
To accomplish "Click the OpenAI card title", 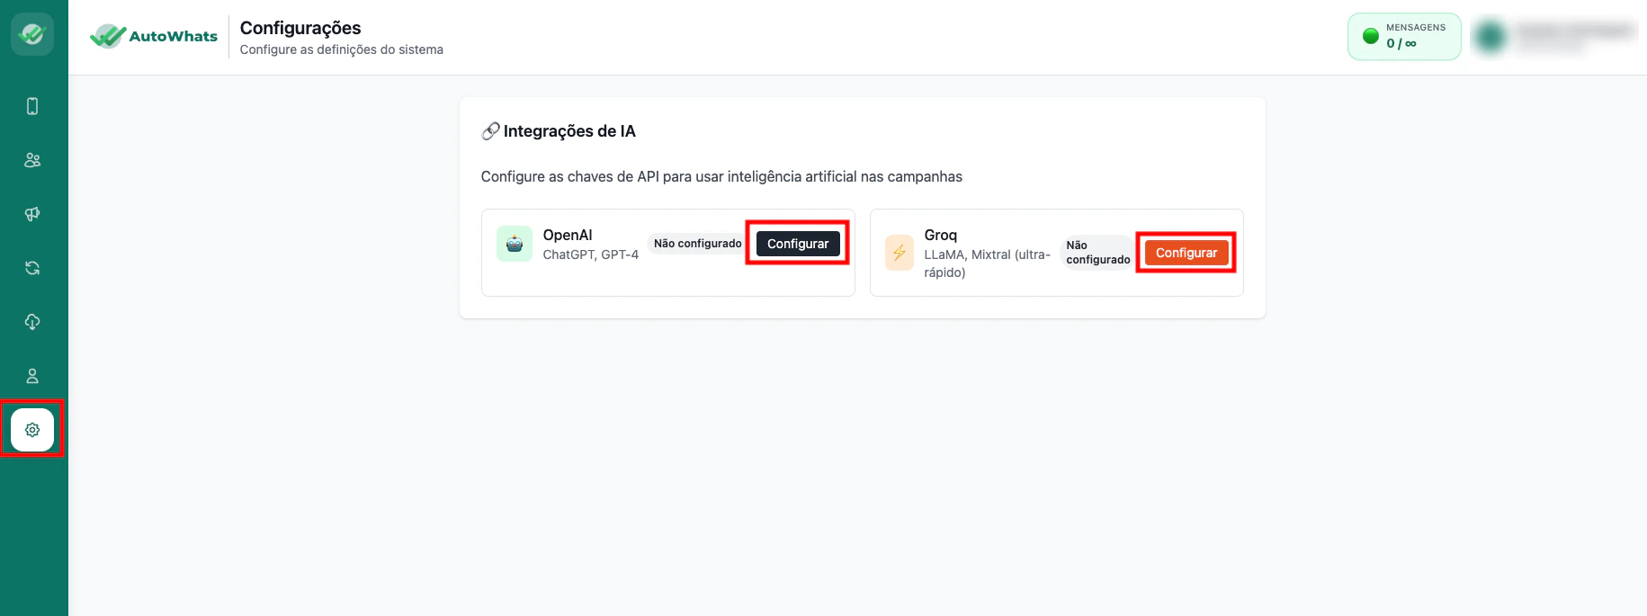I will 568,235.
